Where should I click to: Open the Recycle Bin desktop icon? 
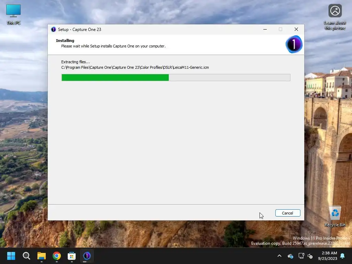tap(335, 217)
